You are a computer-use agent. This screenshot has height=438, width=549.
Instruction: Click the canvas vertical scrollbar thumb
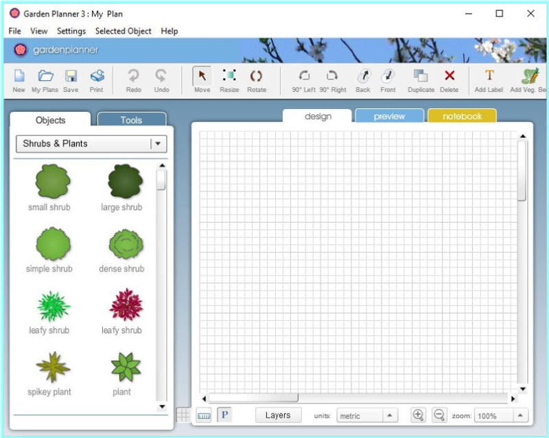click(522, 171)
